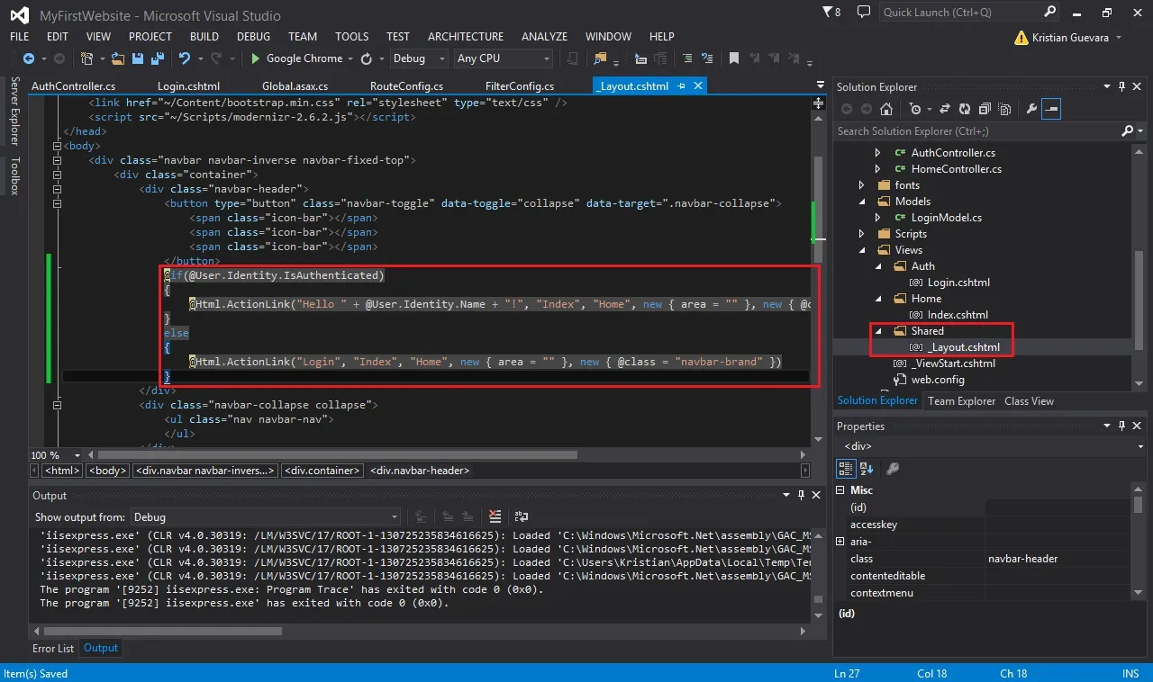Open the Show output from dropdown
1153x682 pixels.
pos(266,517)
